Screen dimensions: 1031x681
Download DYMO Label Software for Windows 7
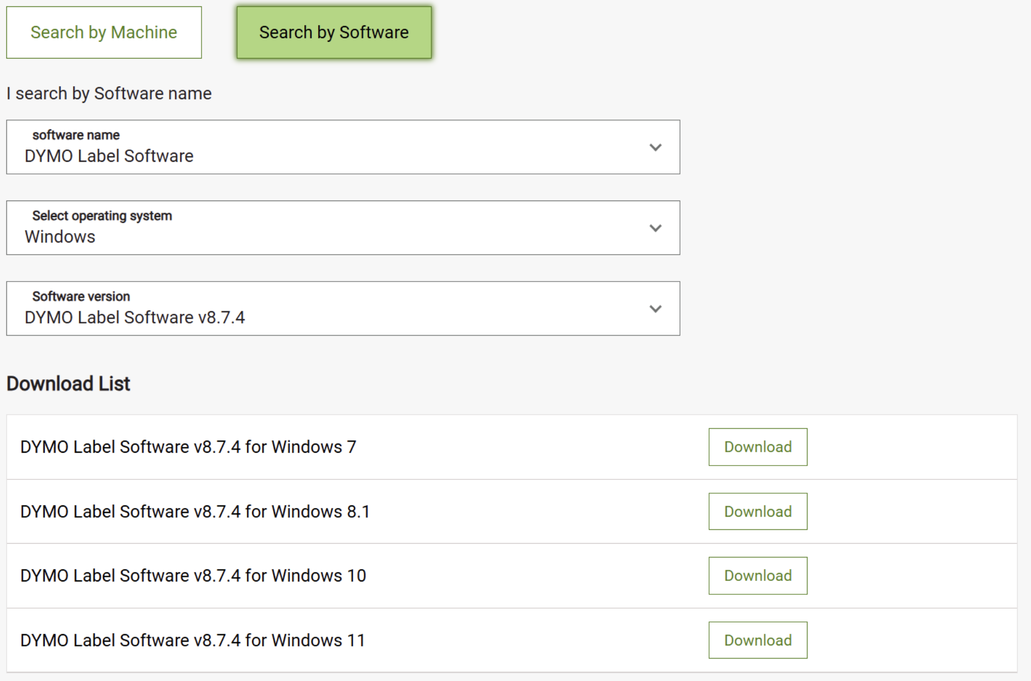coord(758,447)
